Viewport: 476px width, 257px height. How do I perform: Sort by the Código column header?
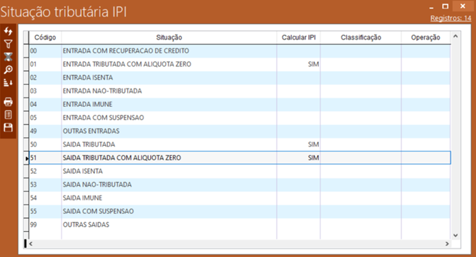click(x=45, y=37)
